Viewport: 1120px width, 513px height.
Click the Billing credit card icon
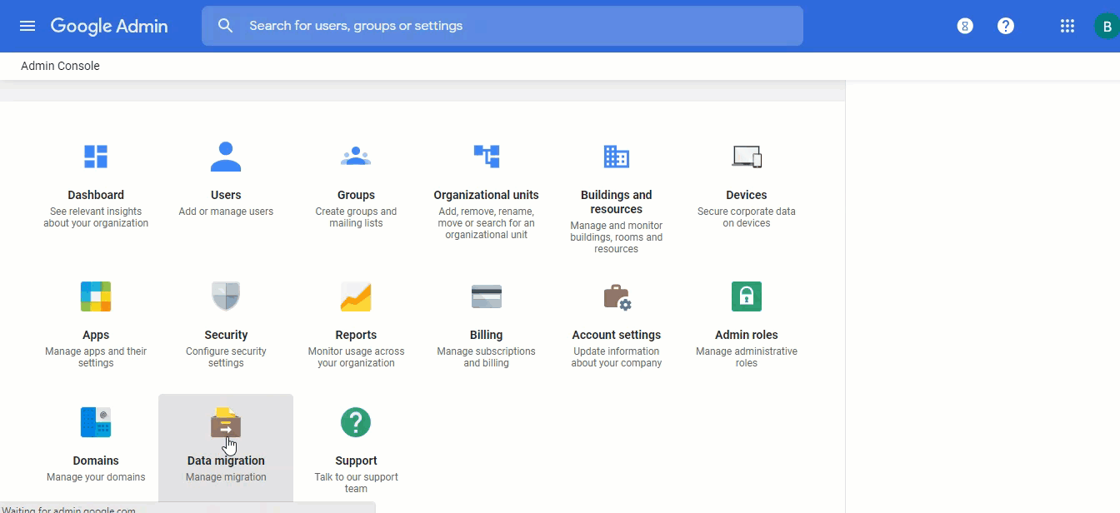(486, 296)
